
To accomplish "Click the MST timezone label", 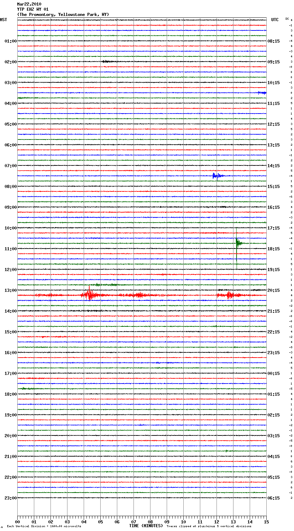I will pyautogui.click(x=3, y=20).
